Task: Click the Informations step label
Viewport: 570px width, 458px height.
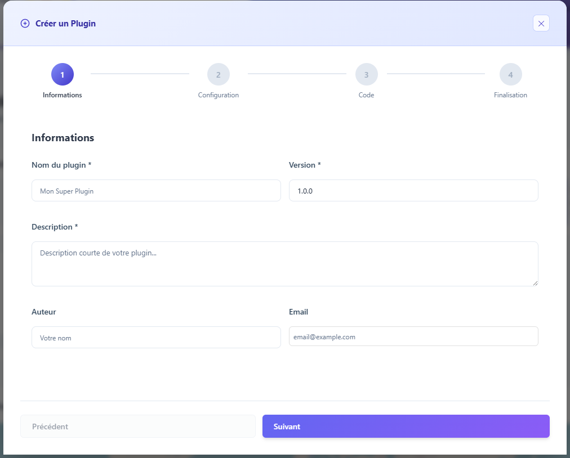Action: 63,95
